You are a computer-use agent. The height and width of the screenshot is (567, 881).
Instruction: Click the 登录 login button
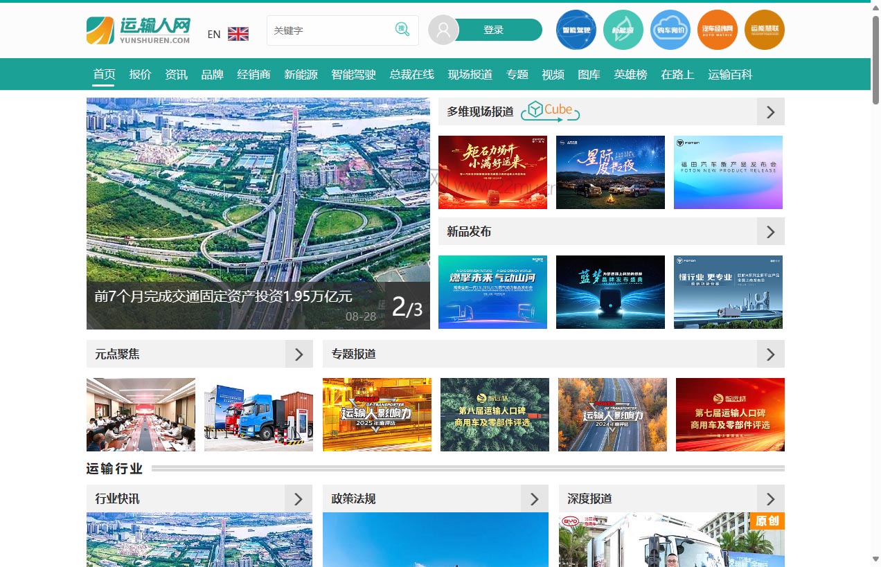point(493,30)
